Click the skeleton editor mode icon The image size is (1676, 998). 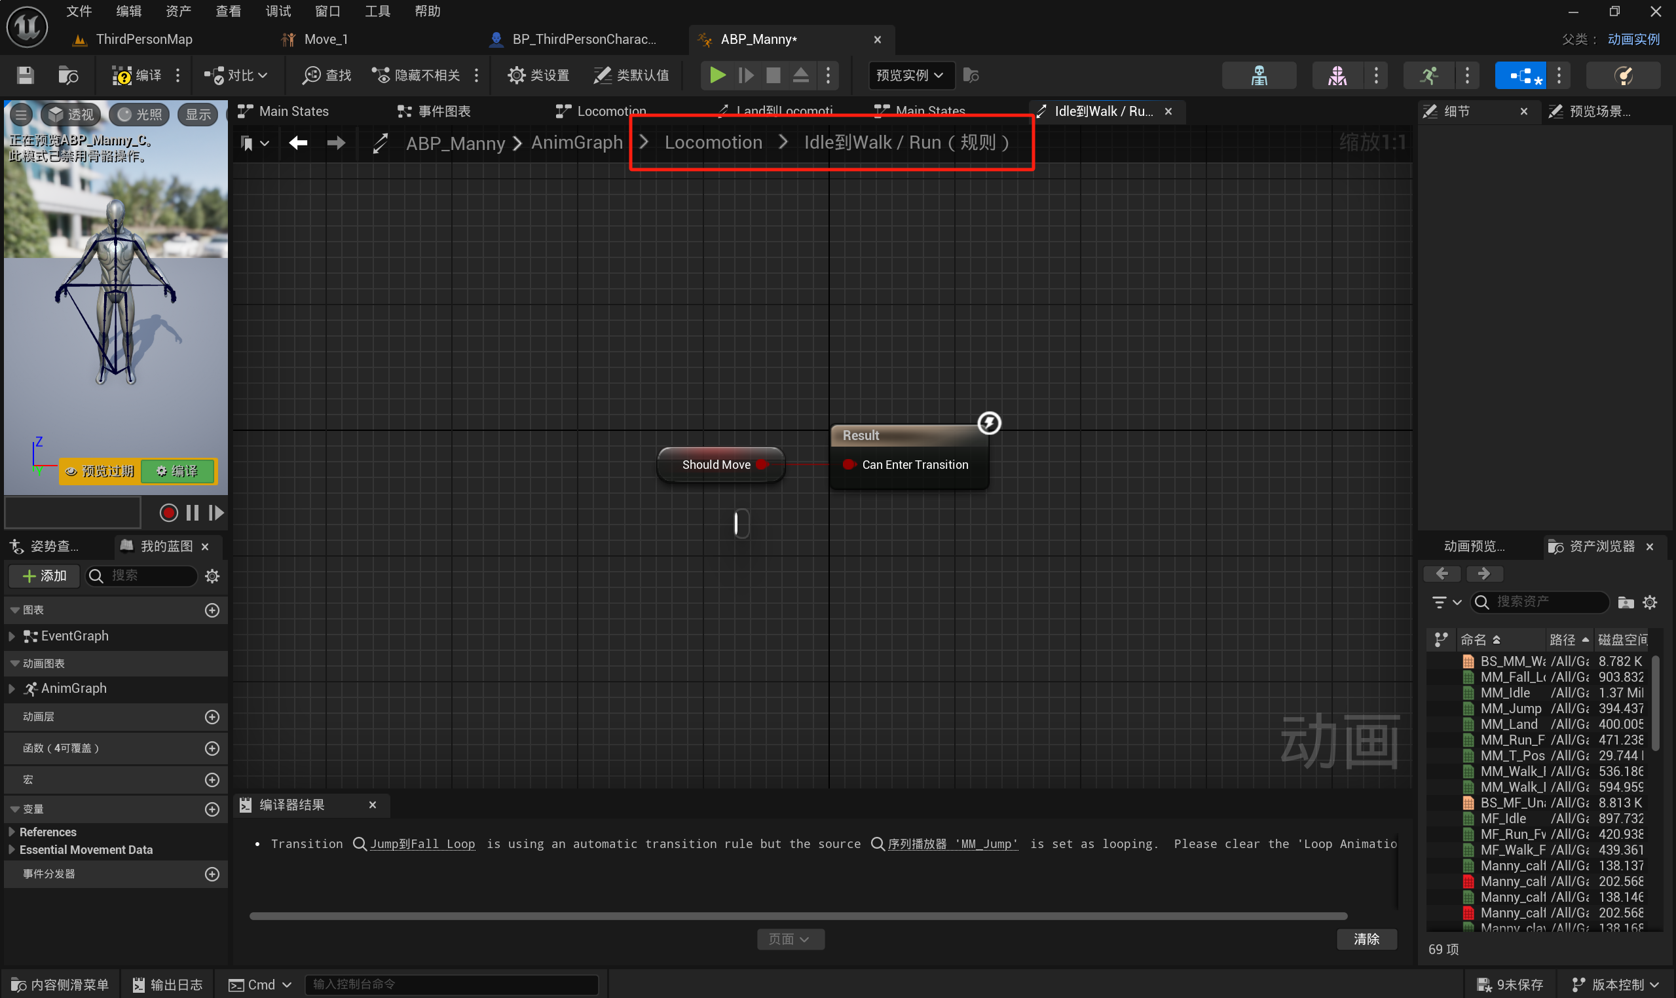coord(1259,75)
